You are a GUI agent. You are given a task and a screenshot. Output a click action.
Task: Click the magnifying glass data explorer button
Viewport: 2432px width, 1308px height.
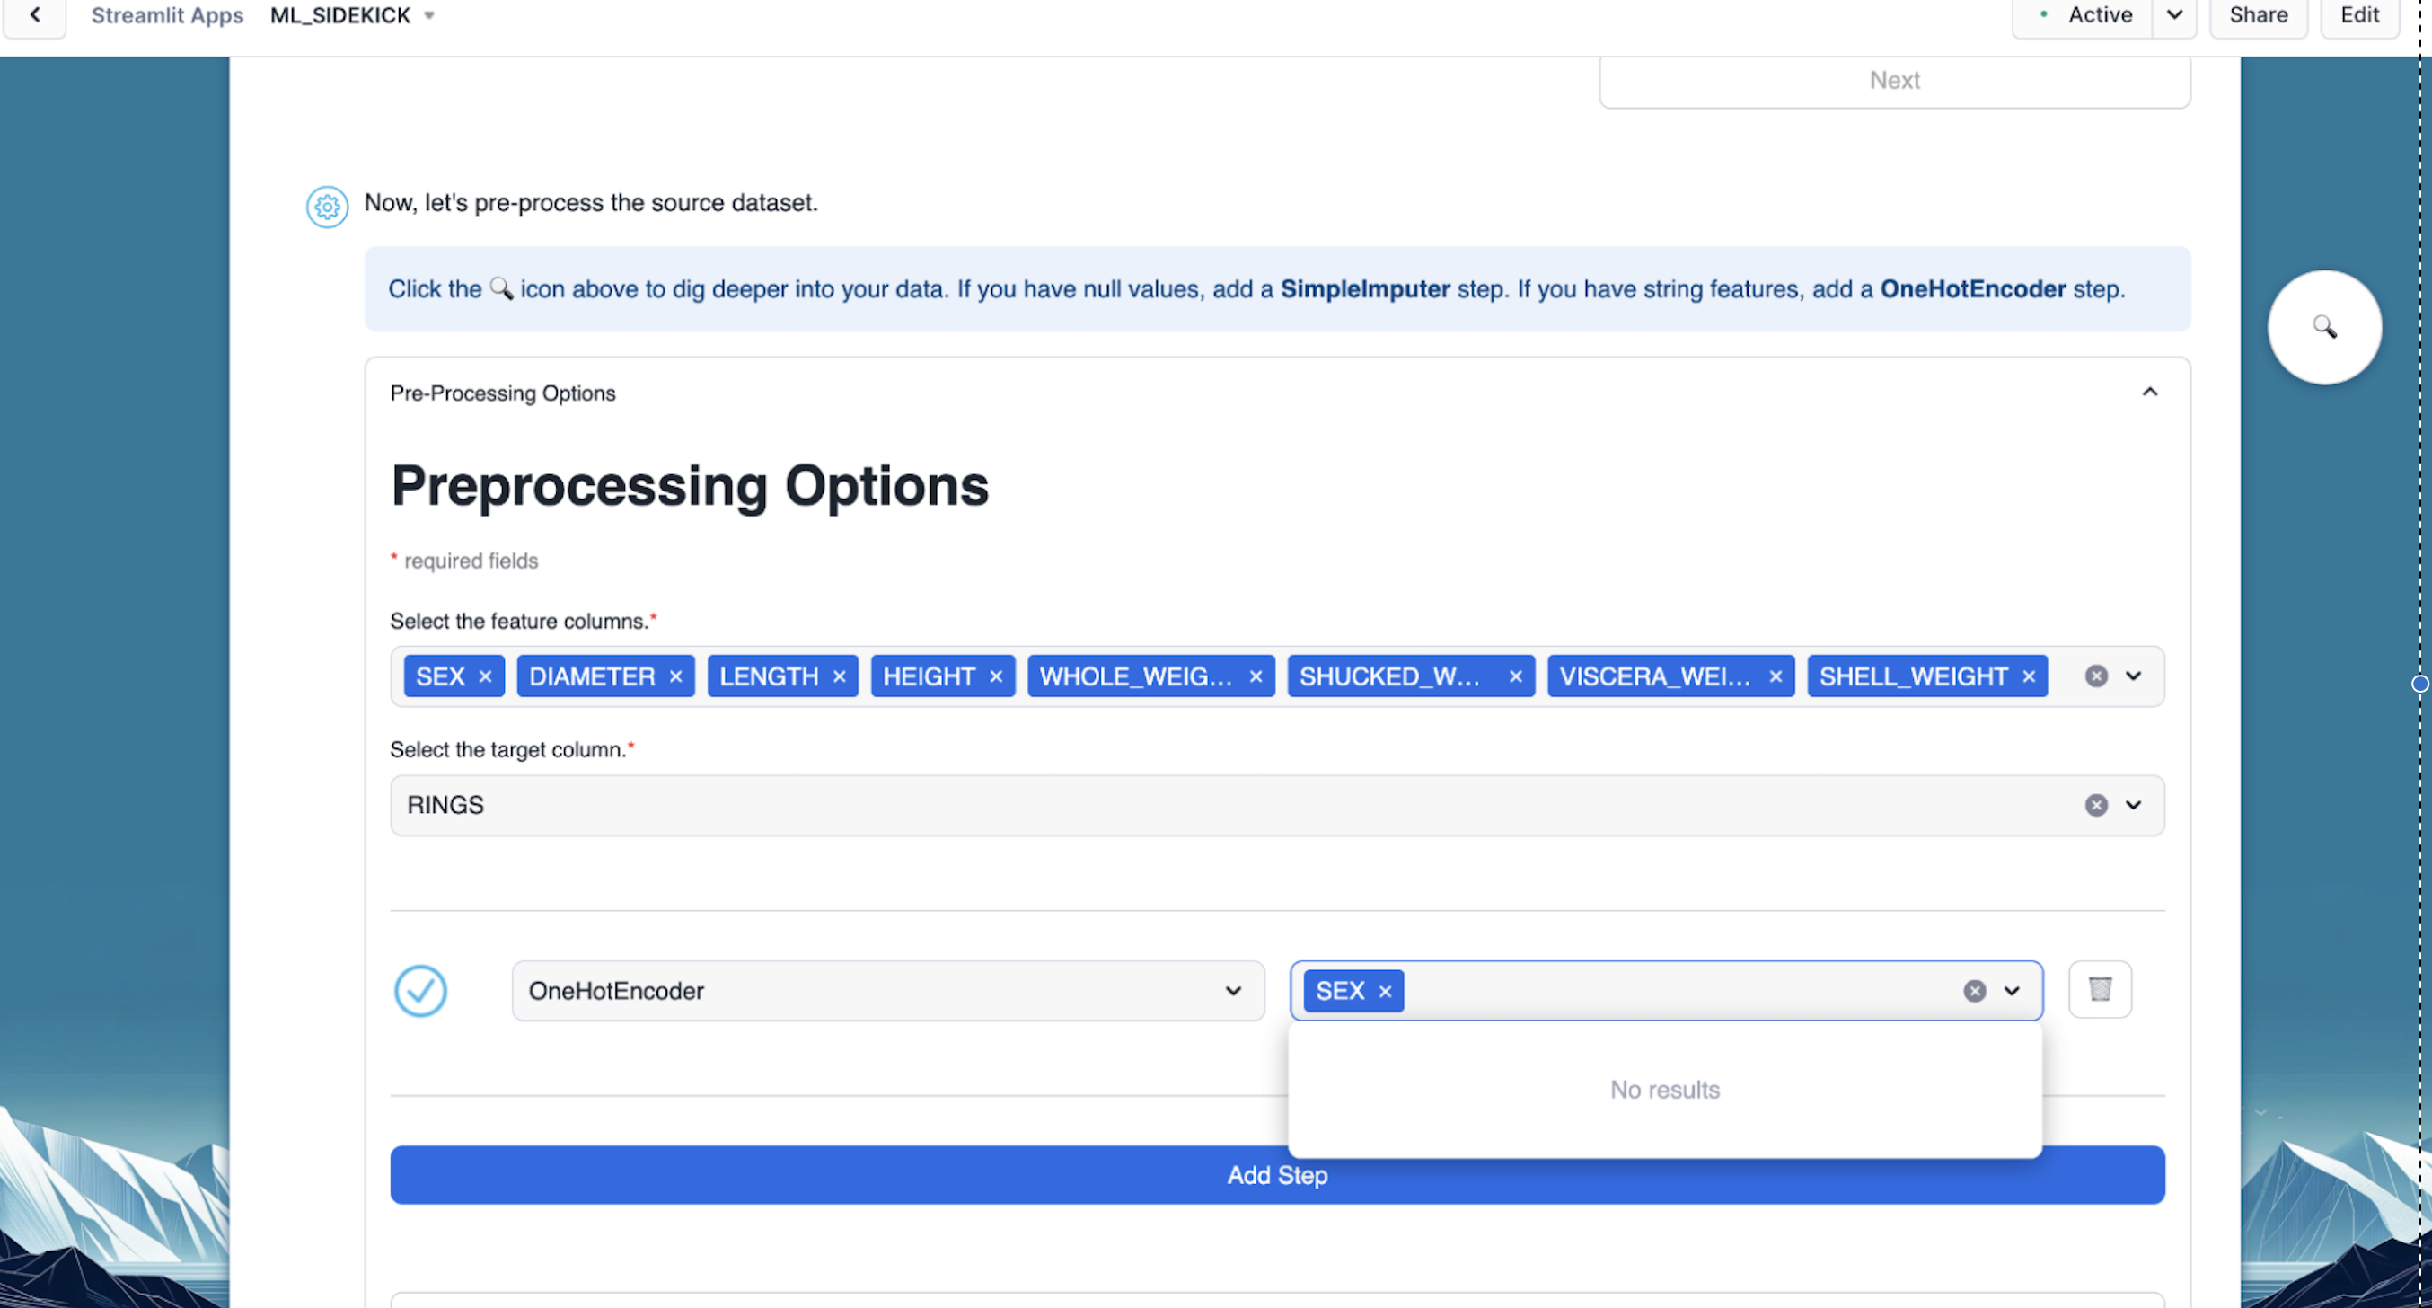[x=2323, y=328]
